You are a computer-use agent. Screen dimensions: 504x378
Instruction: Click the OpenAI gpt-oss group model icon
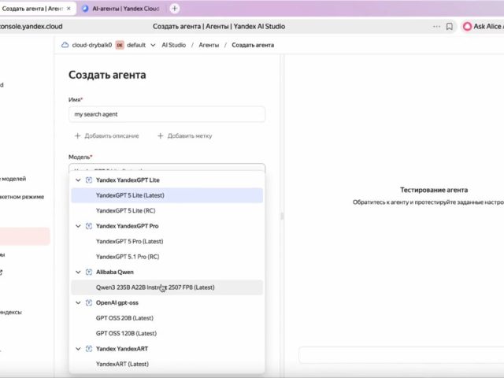pyautogui.click(x=89, y=302)
